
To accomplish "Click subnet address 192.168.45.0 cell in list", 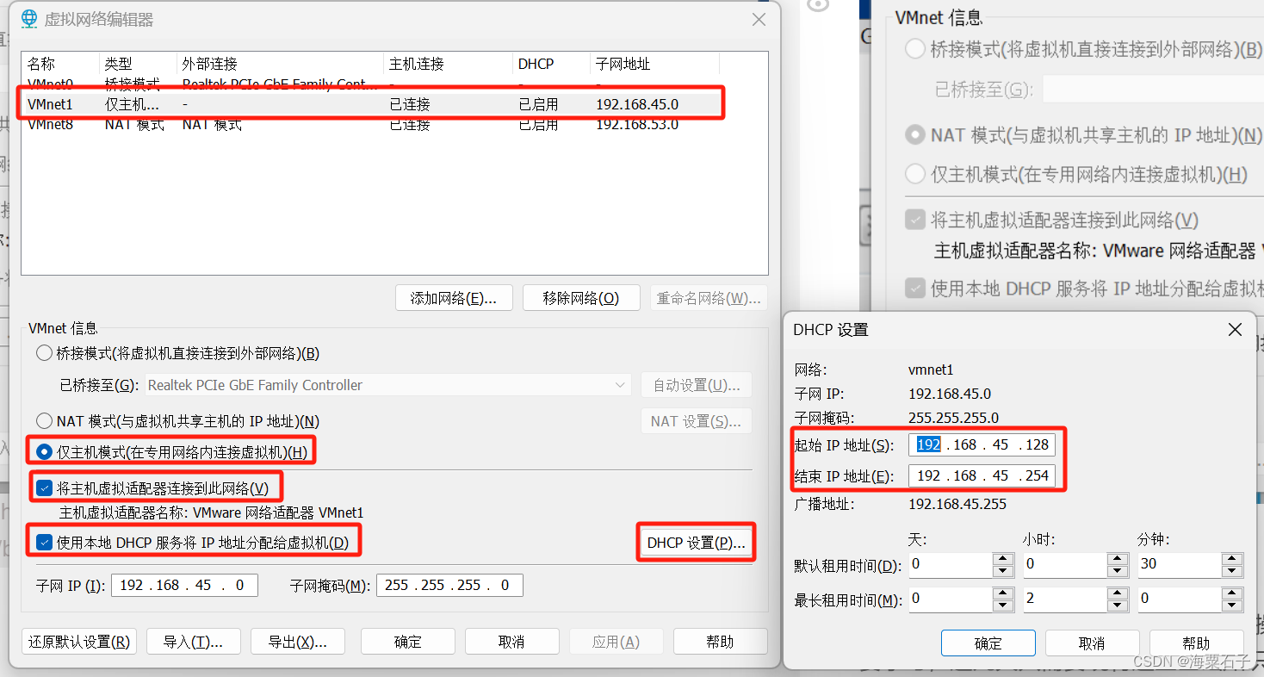I will pyautogui.click(x=637, y=104).
